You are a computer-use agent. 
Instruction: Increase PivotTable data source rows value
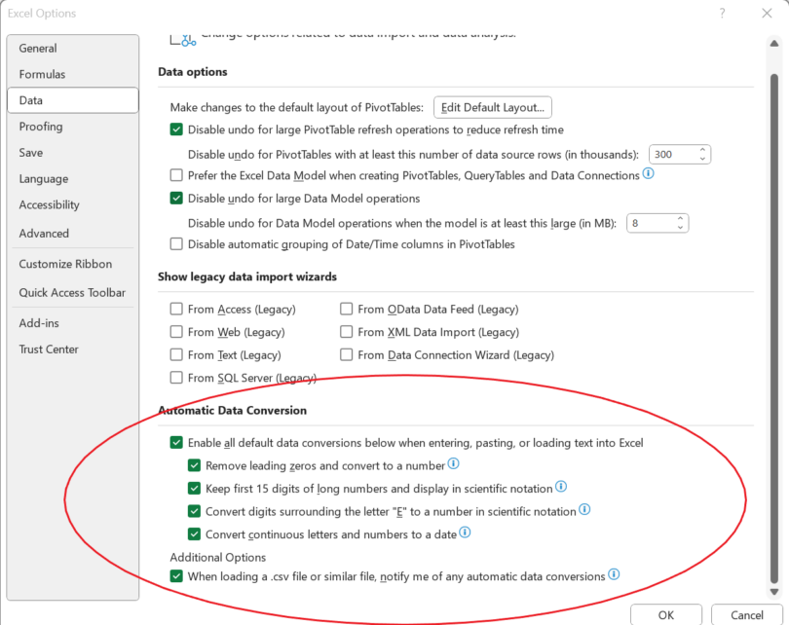point(700,149)
